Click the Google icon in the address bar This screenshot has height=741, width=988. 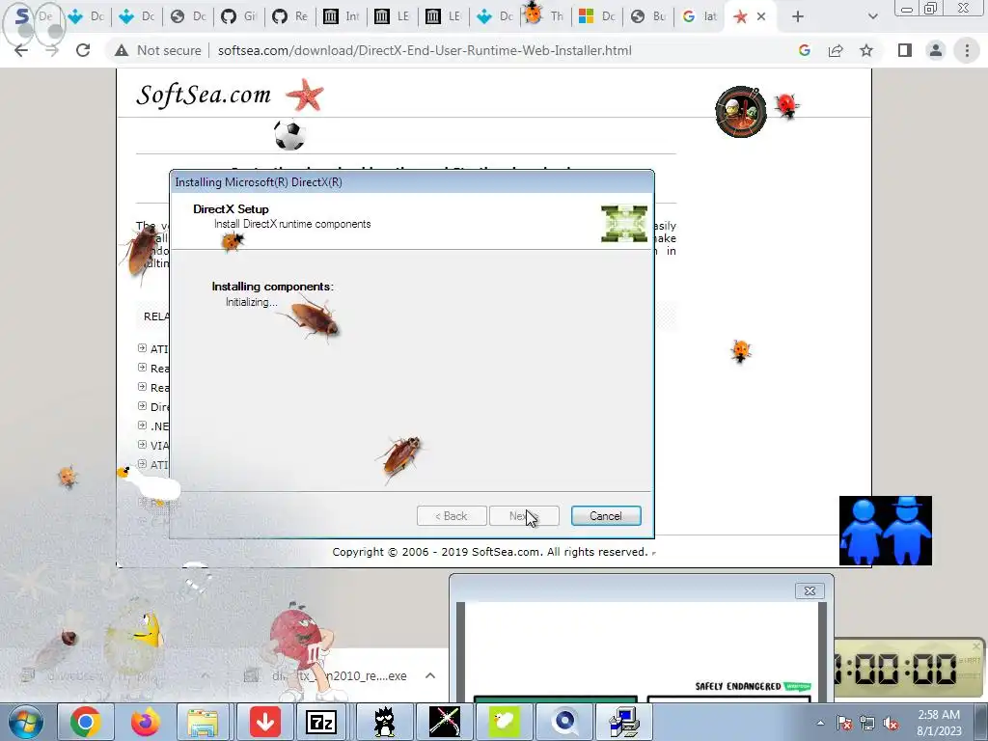[x=804, y=50]
